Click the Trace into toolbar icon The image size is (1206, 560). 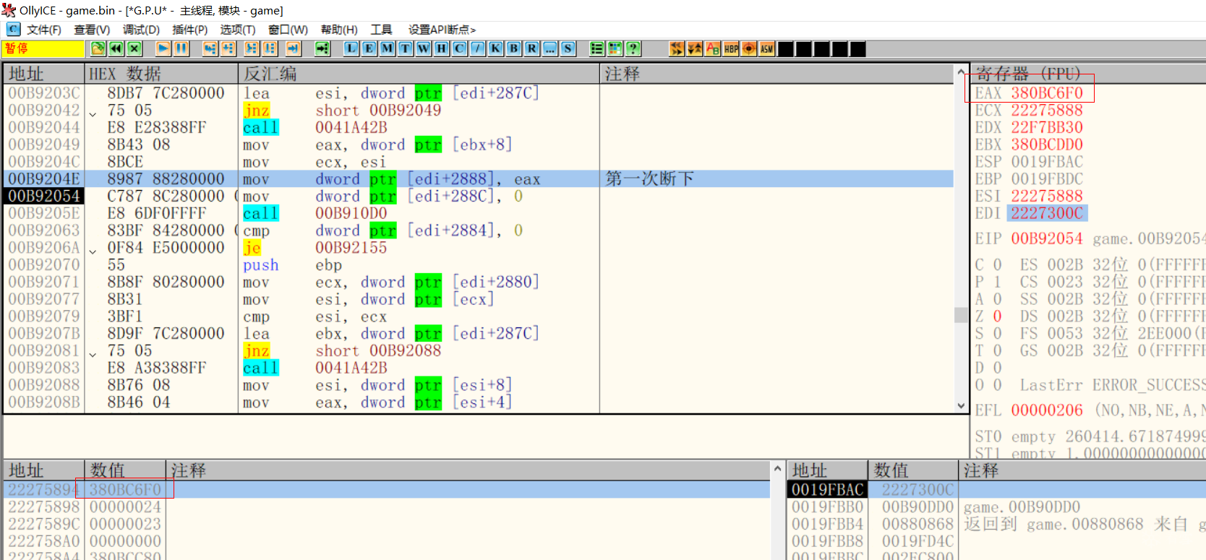(252, 48)
